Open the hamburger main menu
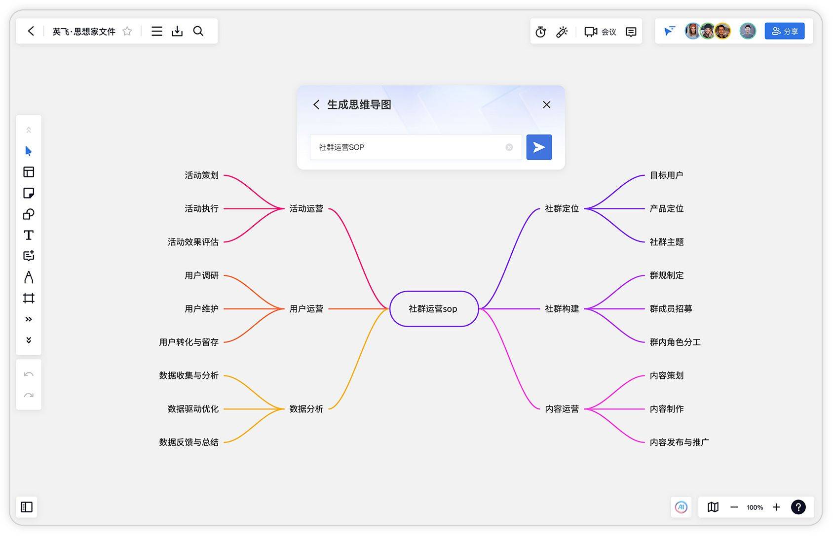 (x=157, y=32)
